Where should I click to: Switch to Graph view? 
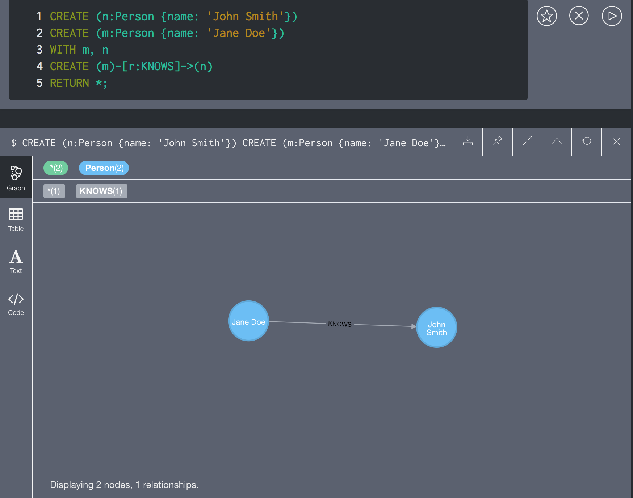[16, 178]
